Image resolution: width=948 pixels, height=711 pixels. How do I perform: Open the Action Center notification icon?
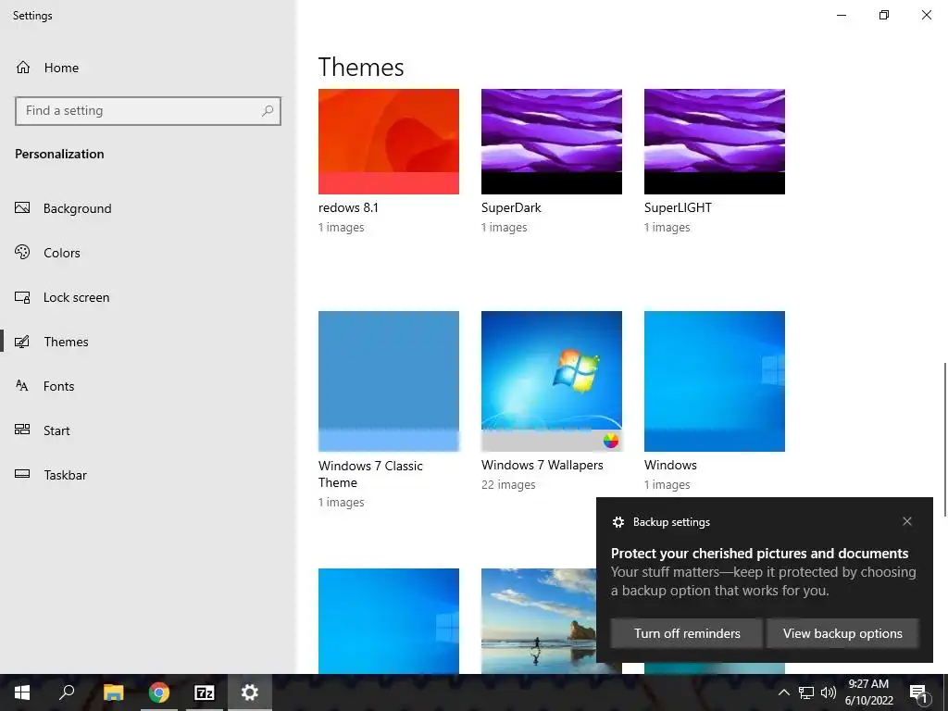point(918,692)
